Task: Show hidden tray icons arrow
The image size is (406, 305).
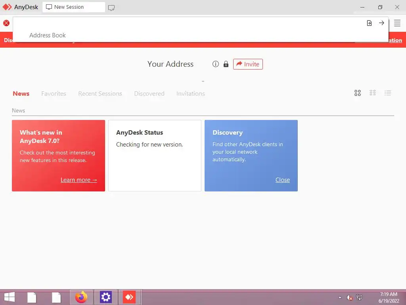Action: coord(340,297)
